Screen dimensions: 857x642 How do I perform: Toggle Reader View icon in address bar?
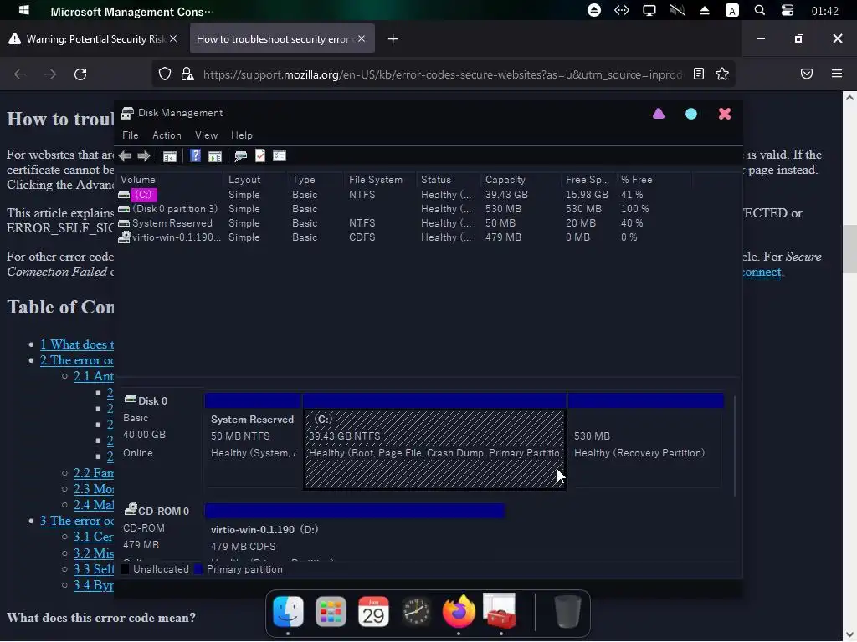[699, 74]
